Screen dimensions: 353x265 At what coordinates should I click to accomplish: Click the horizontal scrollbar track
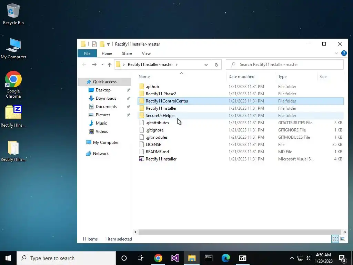240,232
